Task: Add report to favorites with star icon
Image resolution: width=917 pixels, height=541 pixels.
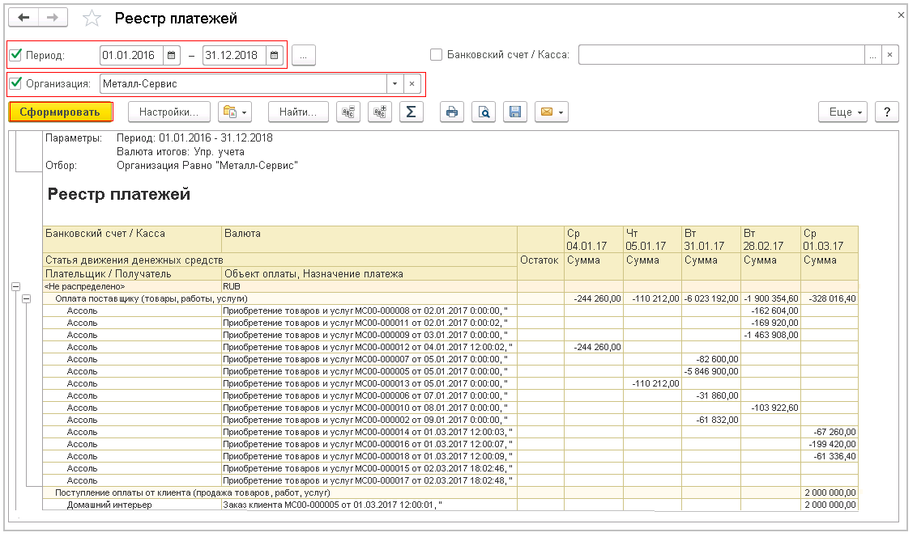Action: 93,19
